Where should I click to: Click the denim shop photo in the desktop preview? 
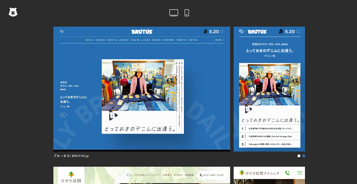coord(139,85)
